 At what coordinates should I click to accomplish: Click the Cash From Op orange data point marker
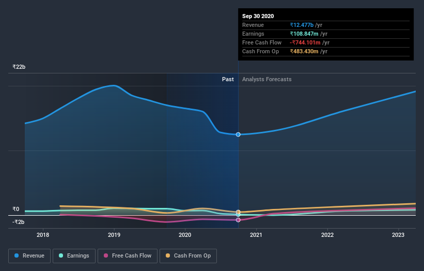pyautogui.click(x=238, y=212)
